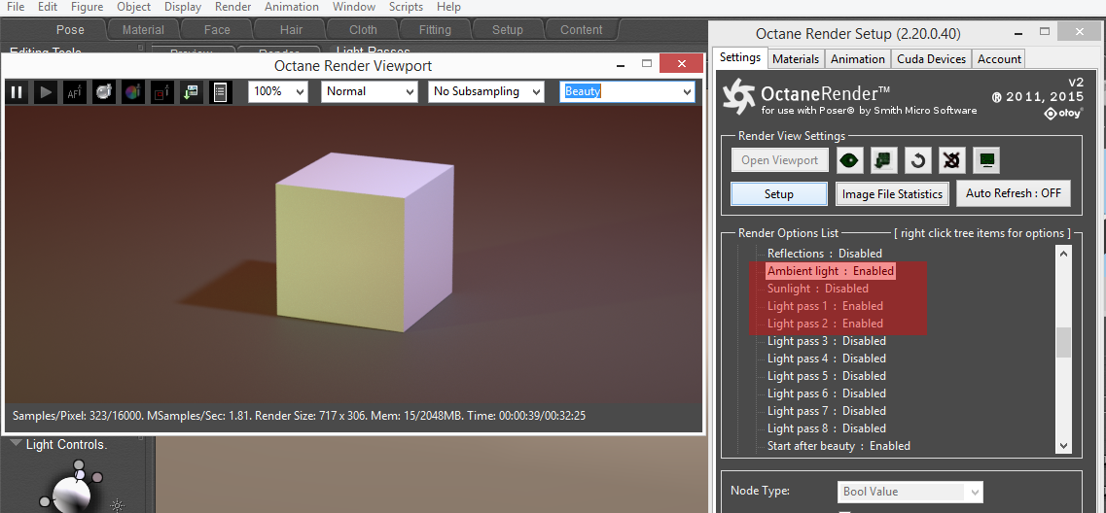Open the Animation tab in Octane Render Setup
Image resolution: width=1106 pixels, height=513 pixels.
point(858,59)
